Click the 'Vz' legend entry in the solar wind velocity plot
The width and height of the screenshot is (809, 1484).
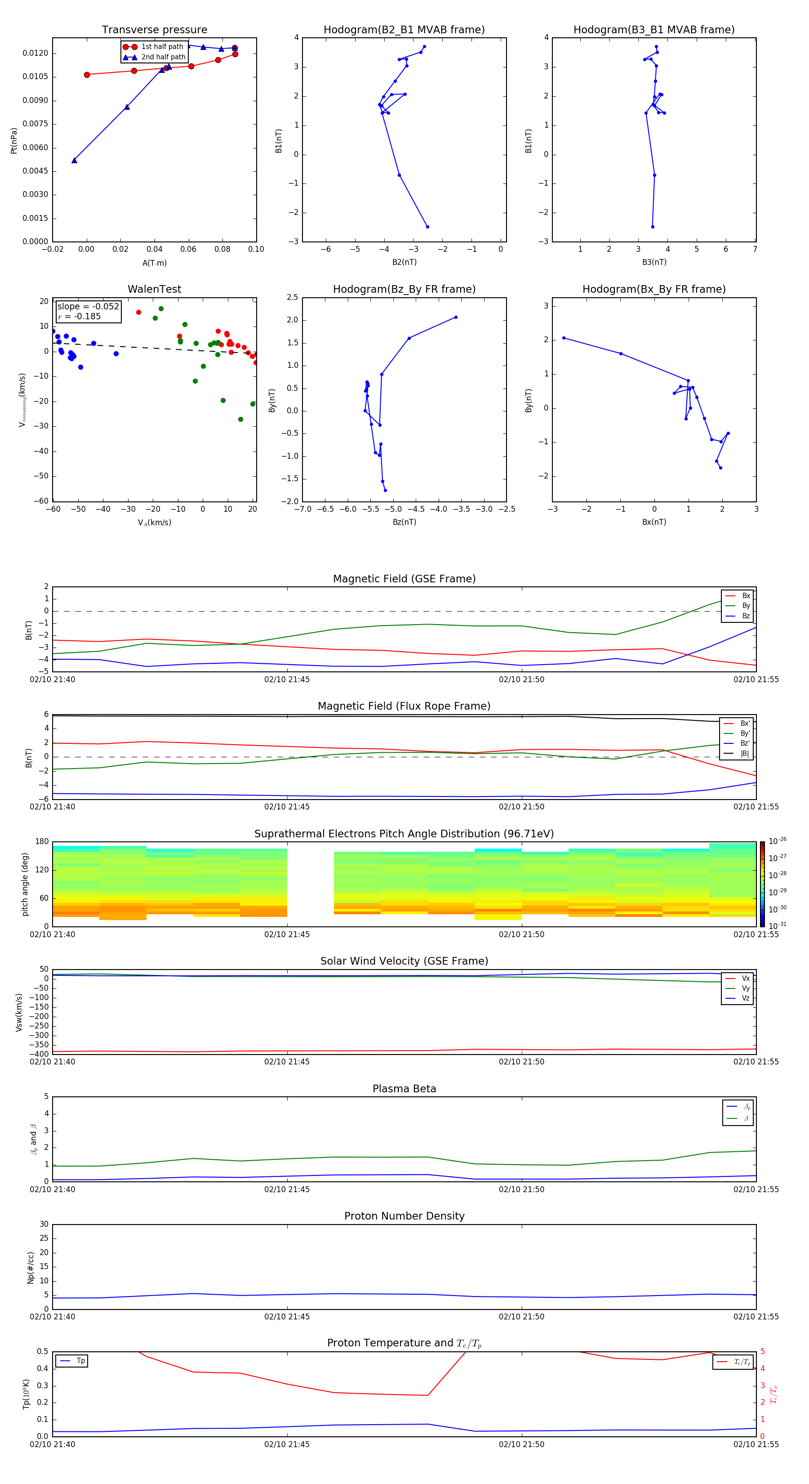point(738,998)
